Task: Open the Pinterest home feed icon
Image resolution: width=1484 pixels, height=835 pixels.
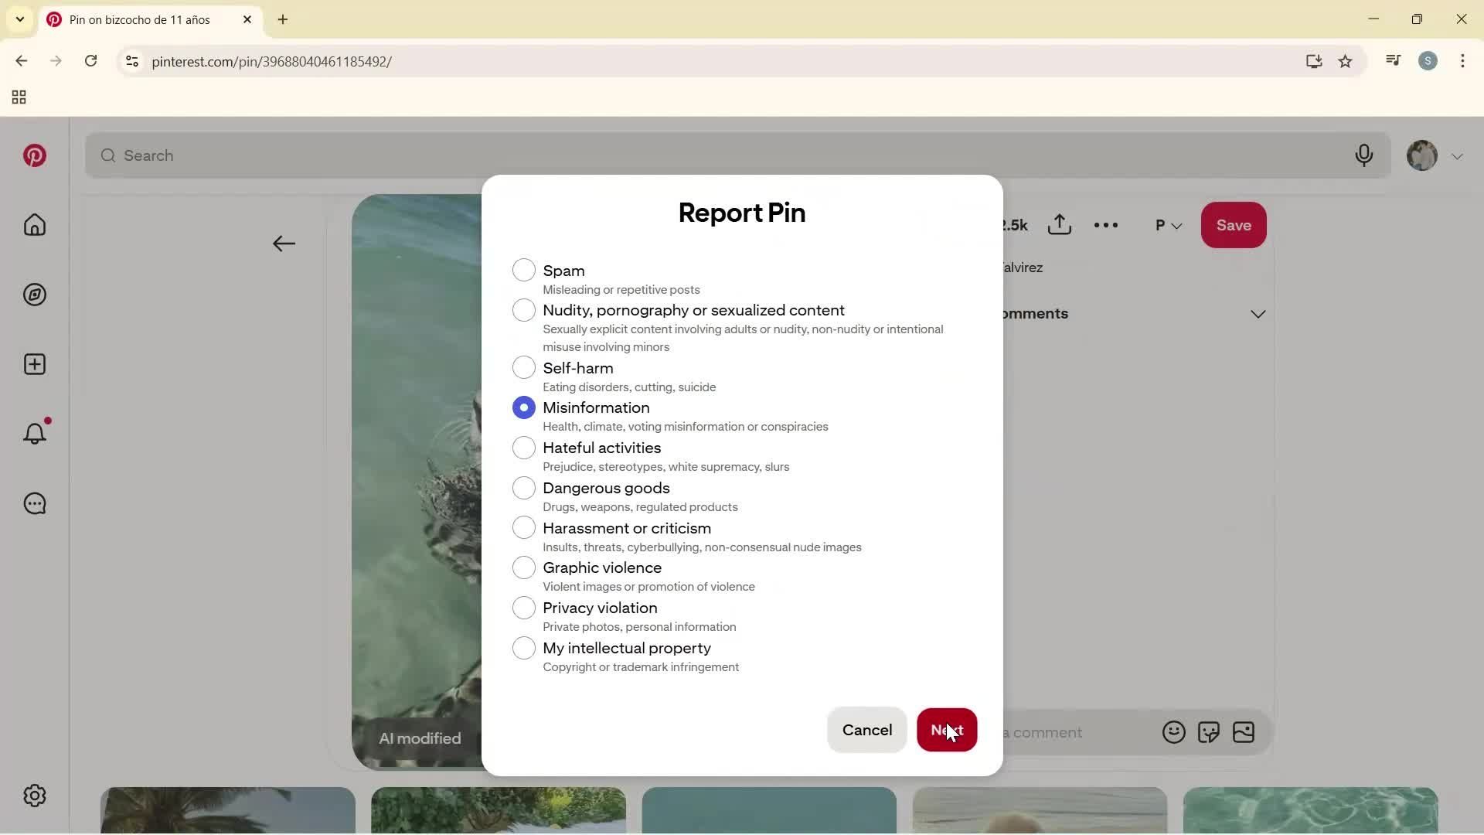Action: point(35,225)
